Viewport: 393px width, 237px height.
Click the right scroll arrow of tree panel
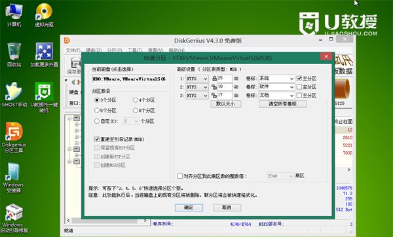(145, 221)
